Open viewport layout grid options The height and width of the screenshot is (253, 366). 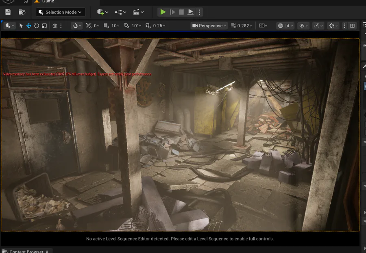(x=353, y=26)
